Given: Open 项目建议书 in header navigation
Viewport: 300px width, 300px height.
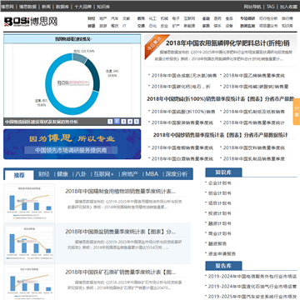Looking at the screenshot, I should pyautogui.click(x=268, y=26).
